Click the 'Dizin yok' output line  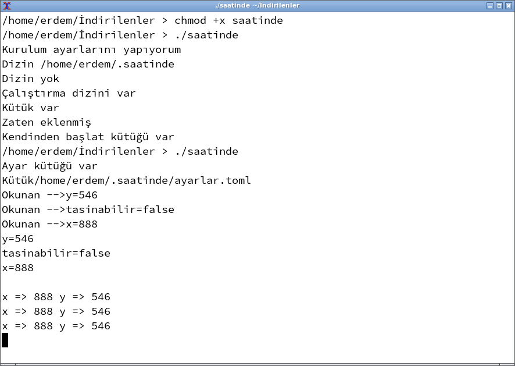[x=30, y=79]
